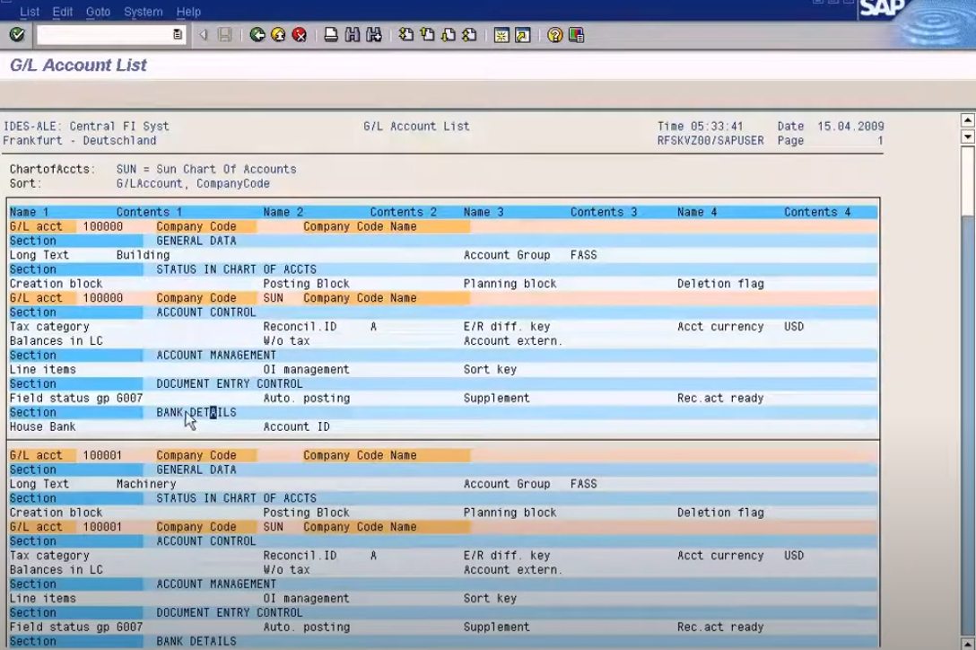Open the command field history dropdown
The image size is (976, 650).
pyautogui.click(x=178, y=35)
